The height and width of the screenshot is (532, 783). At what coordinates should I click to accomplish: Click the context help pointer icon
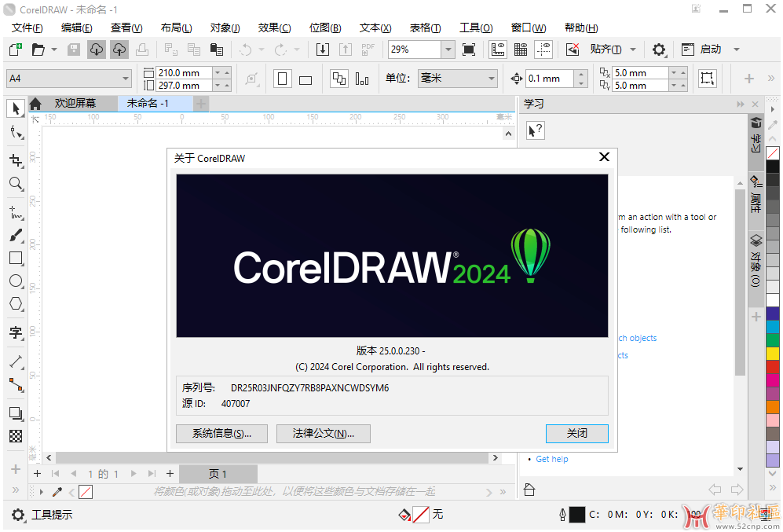coord(536,131)
